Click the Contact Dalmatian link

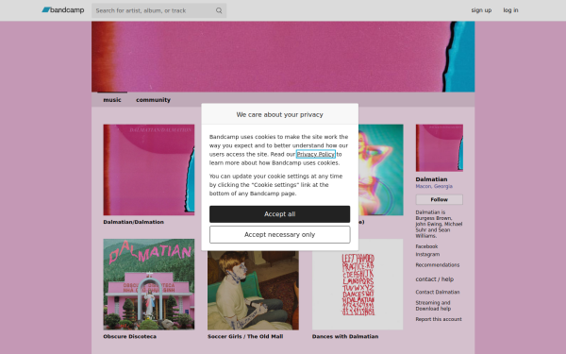tap(438, 292)
